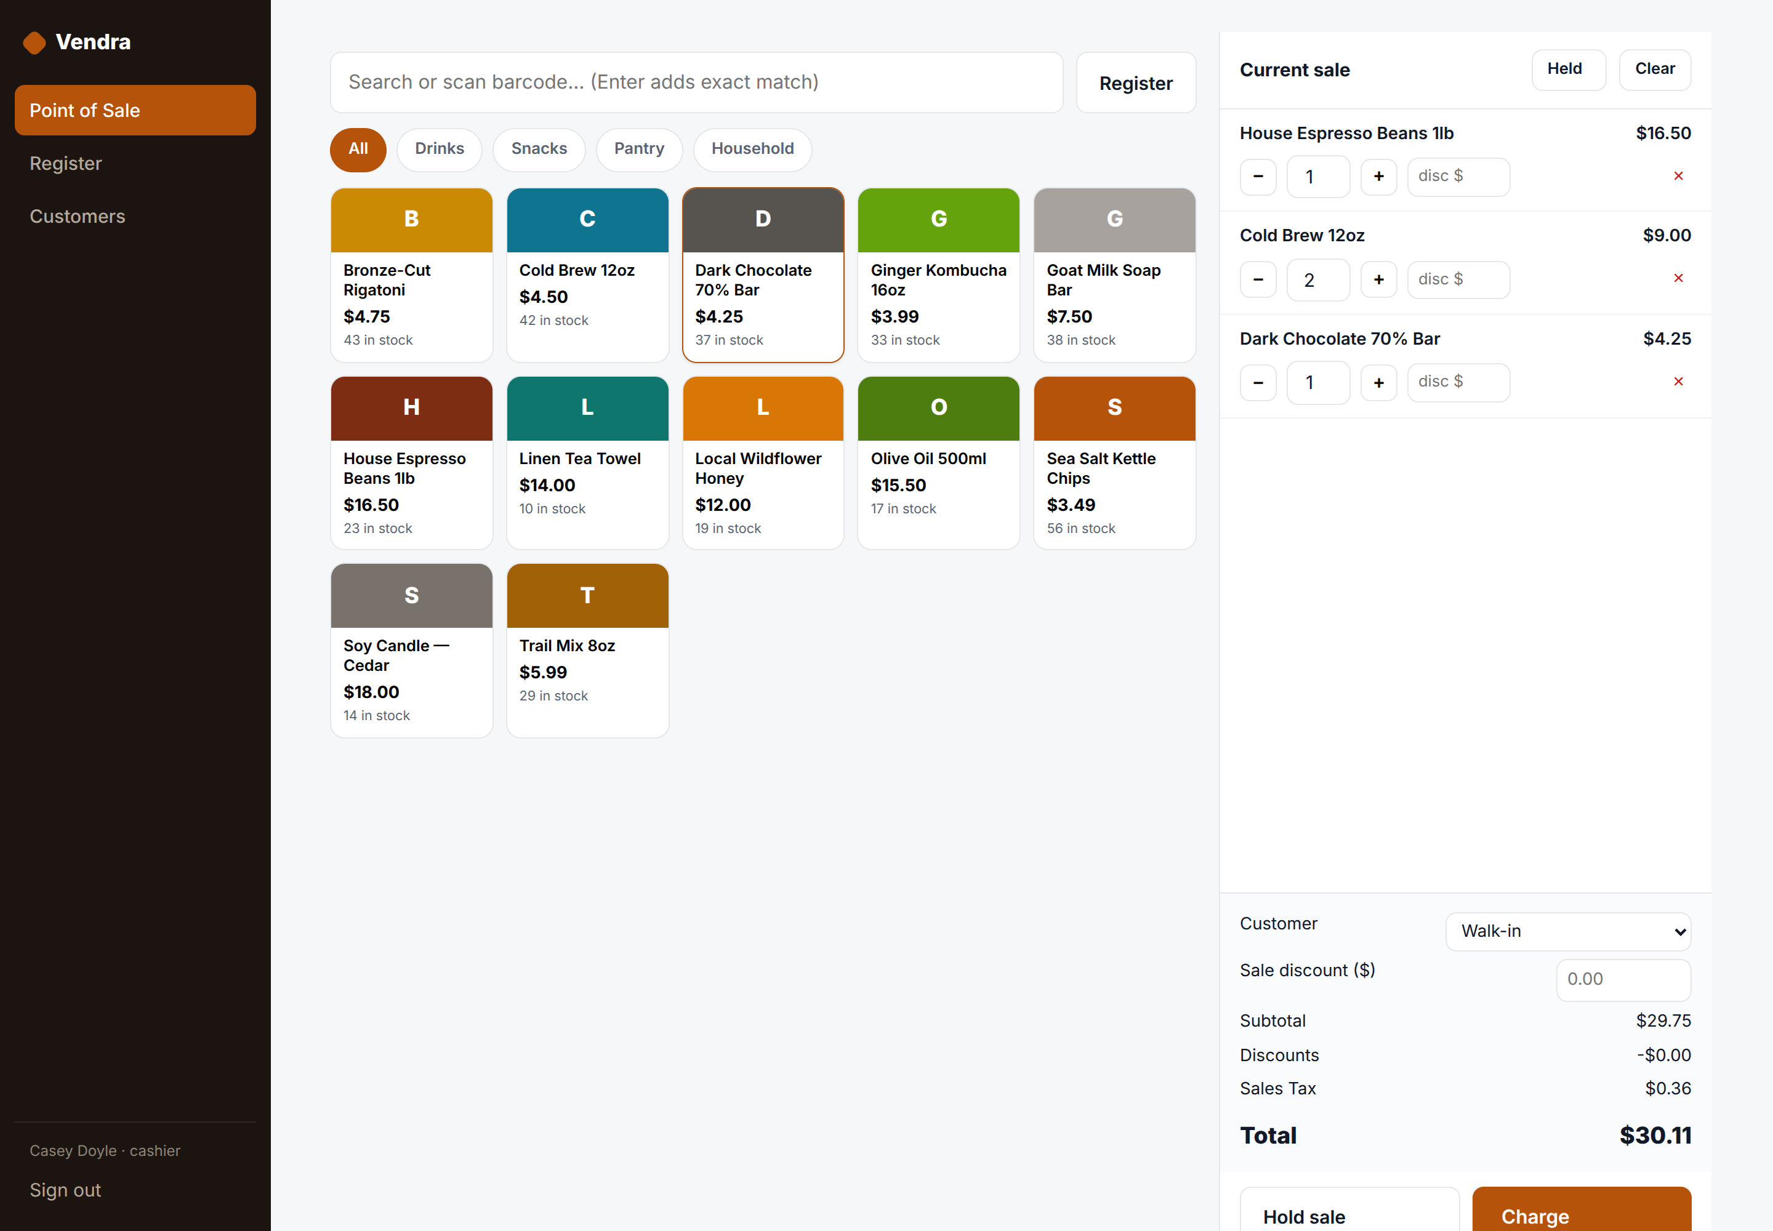Remove House Espresso Beans from sale
The height and width of the screenshot is (1231, 1773).
coord(1678,177)
